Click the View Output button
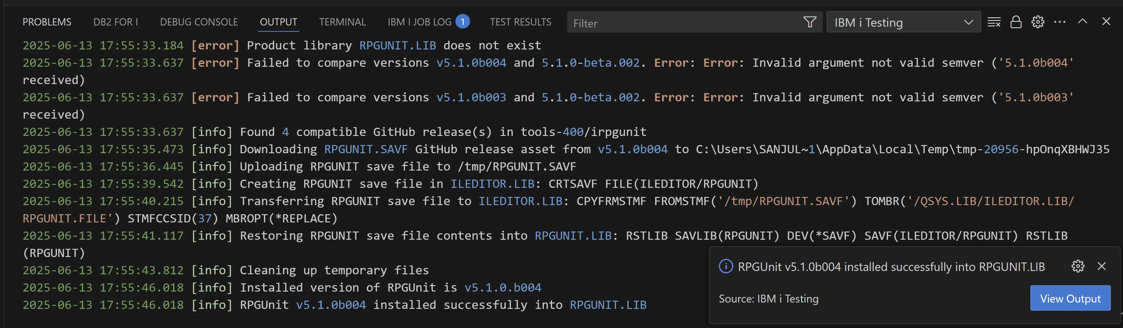Screen dimensions: 1123x328 click(1070, 298)
